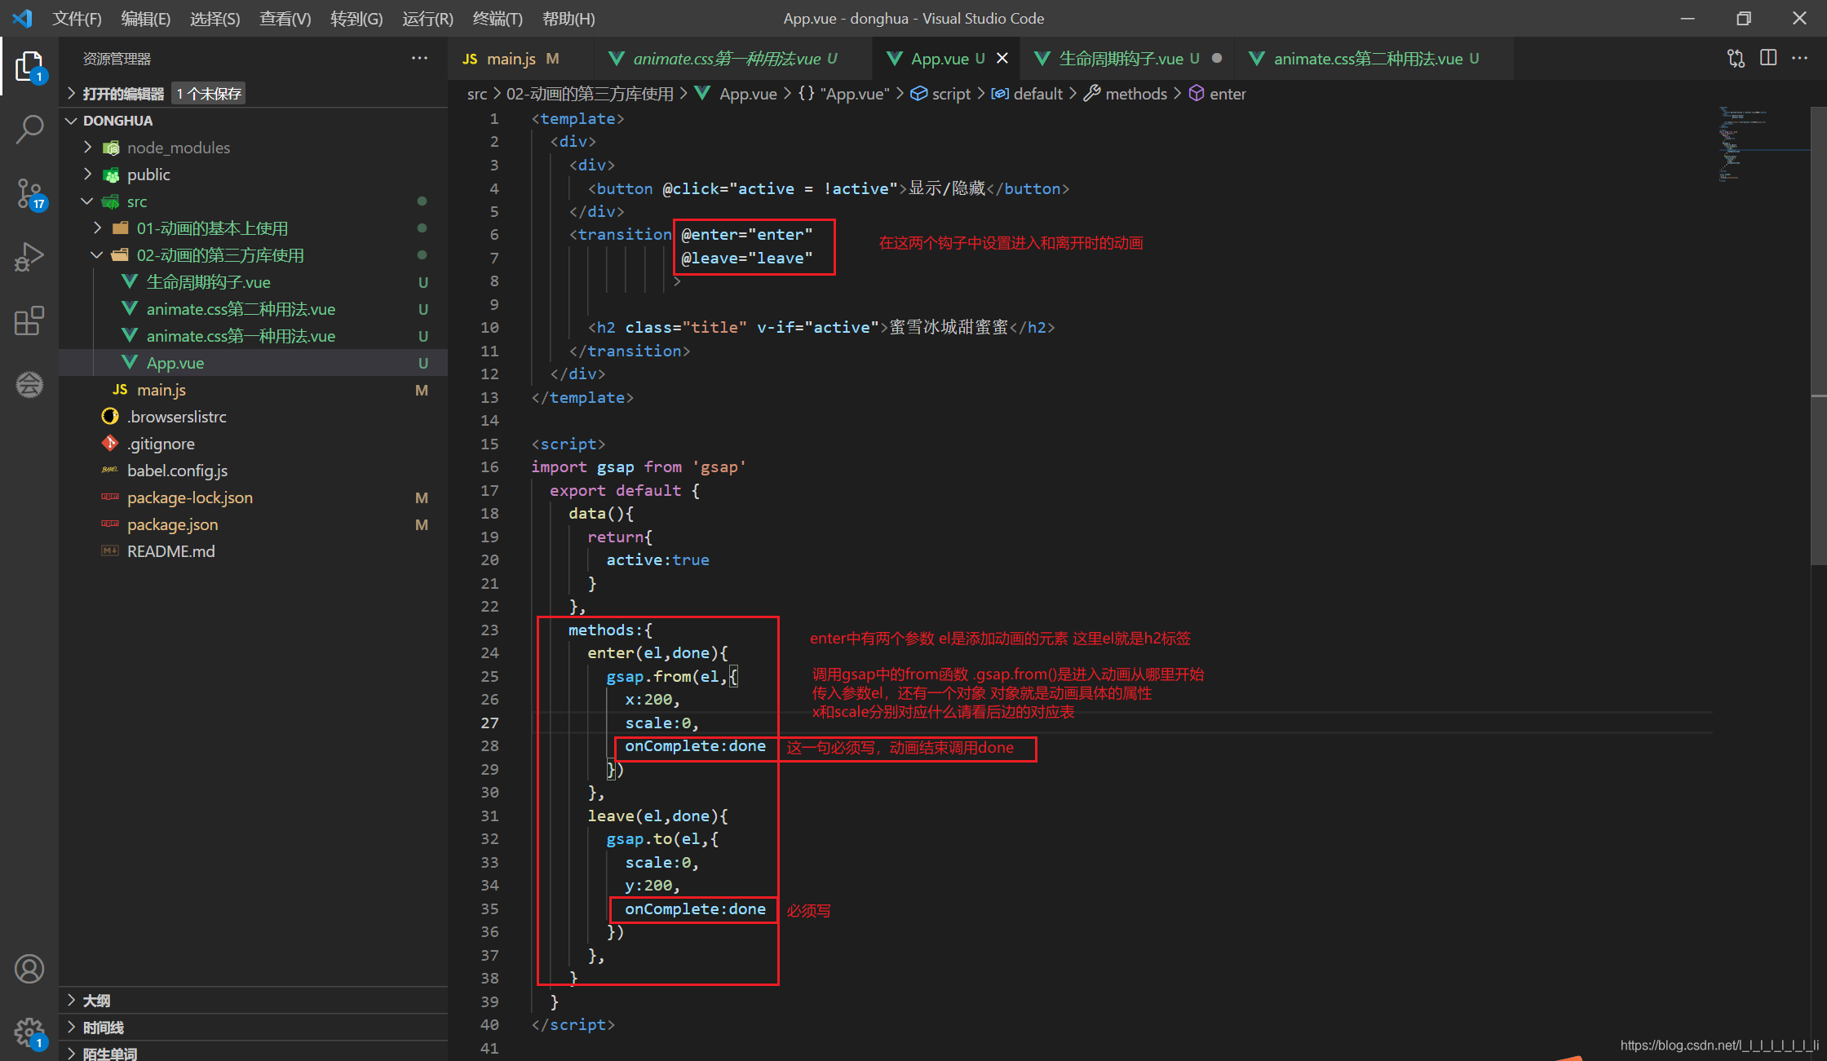Click the editor vertical scrollbar
The image size is (1827, 1061).
tap(1818, 334)
